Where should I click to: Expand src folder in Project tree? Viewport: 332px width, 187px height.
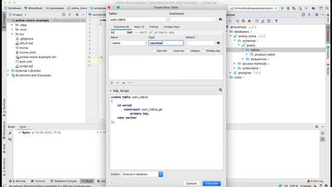[12, 34]
